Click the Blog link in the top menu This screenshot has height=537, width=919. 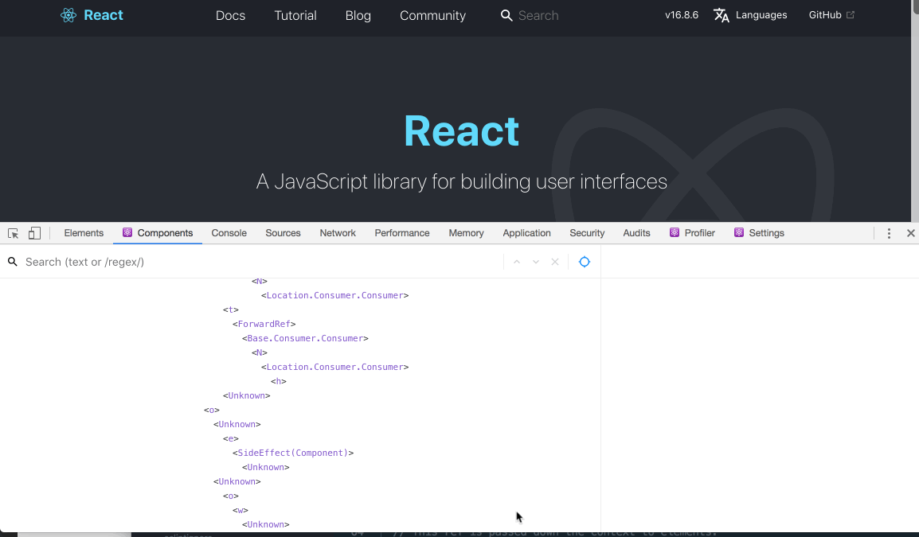(358, 15)
